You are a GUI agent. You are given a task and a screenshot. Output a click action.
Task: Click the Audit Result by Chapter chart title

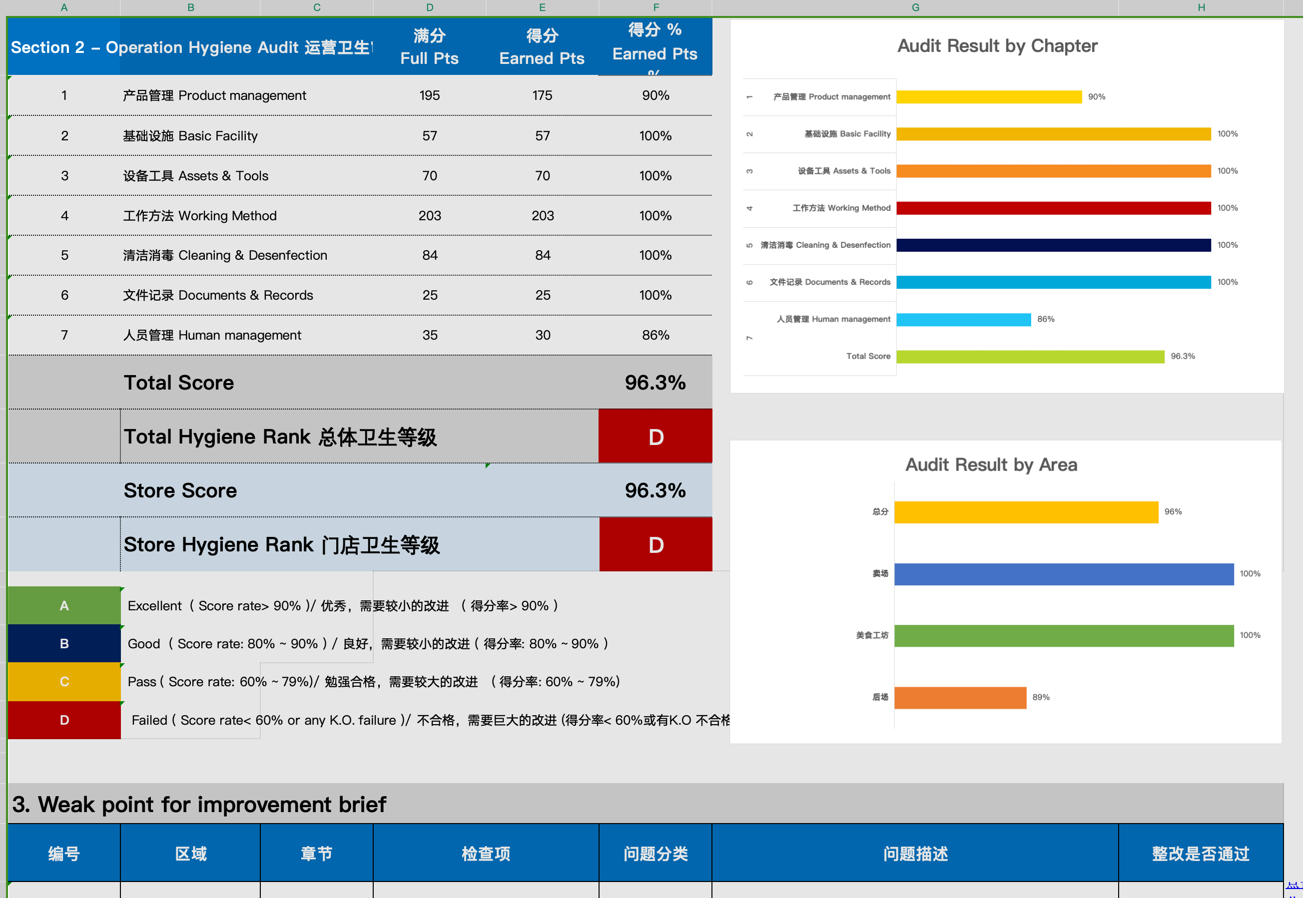click(997, 45)
